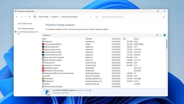Navigate to Programs breadcrumb
Screen dimensions: 184x104
pos(55,17)
